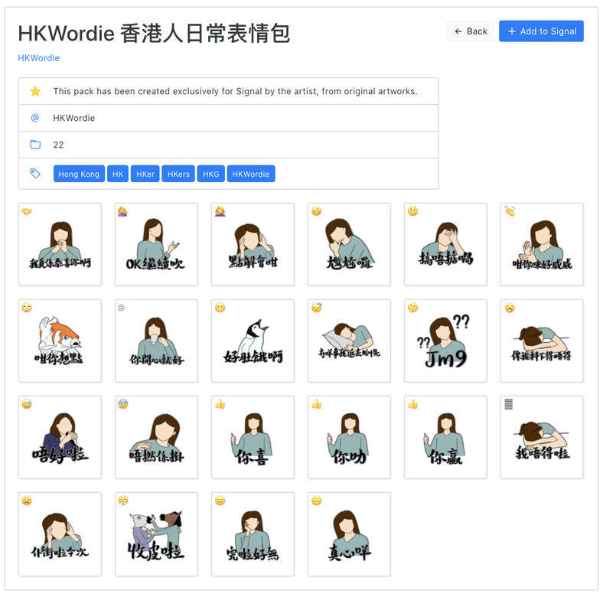
Task: Click the emoji on the 真心咩 sticker
Action: point(317,501)
